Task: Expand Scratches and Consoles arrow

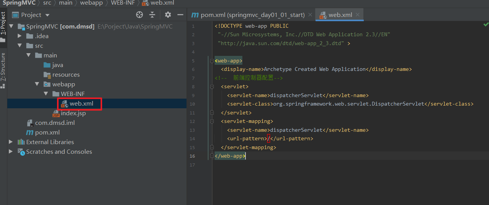Action: [x=11, y=152]
